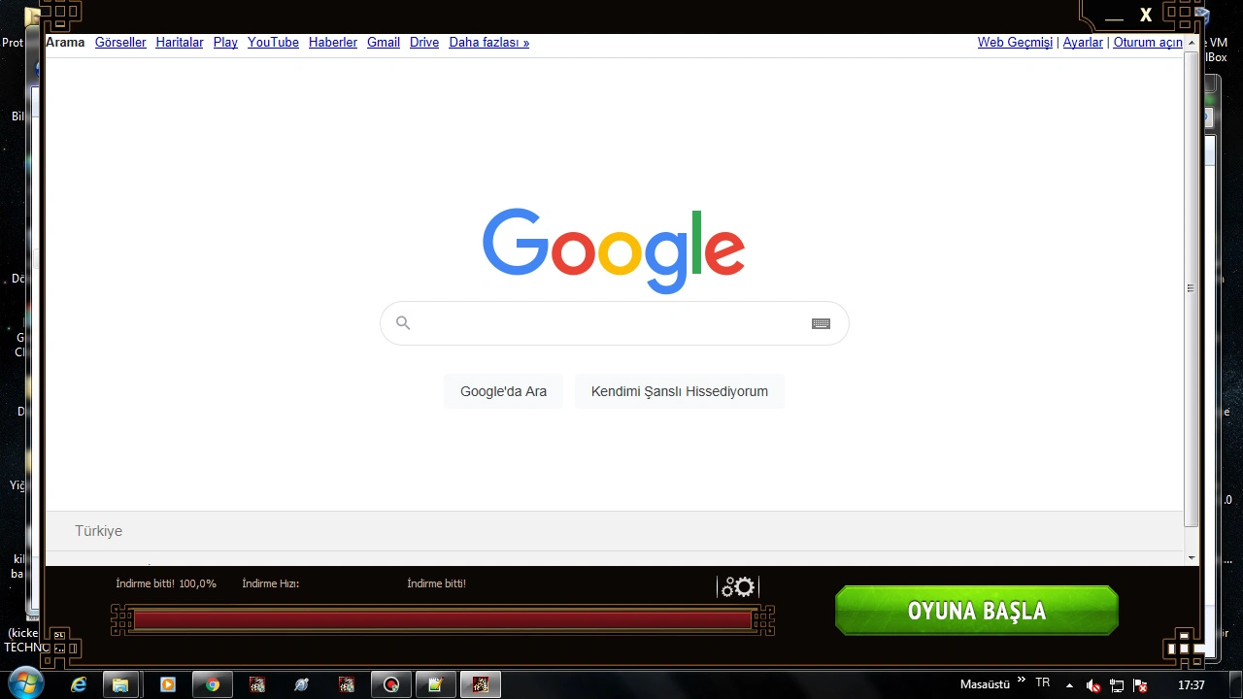Open the Haritalar link
1243x699 pixels.
pos(180,43)
